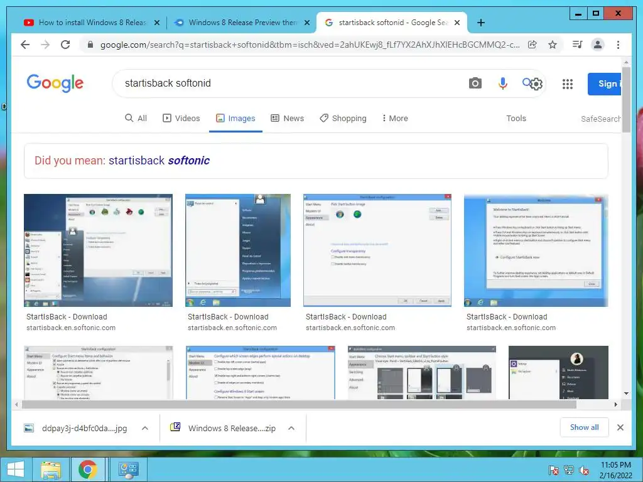The width and height of the screenshot is (643, 482).
Task: Click the suggested startisback softonic link
Action: [x=159, y=160]
